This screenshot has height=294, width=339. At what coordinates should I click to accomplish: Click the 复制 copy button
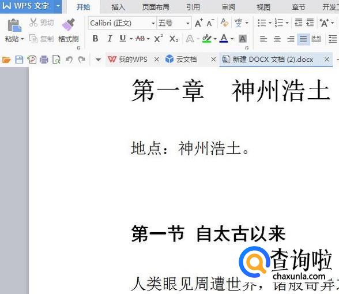click(x=42, y=39)
